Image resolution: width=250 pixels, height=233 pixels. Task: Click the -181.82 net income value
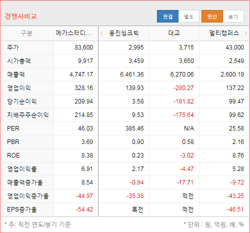(x=183, y=101)
